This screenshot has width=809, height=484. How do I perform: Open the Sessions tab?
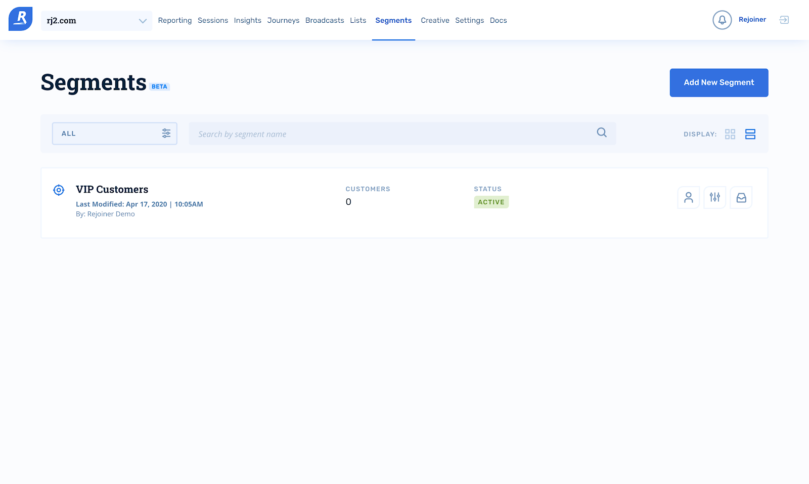[213, 20]
